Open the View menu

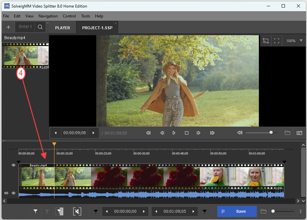(29, 16)
